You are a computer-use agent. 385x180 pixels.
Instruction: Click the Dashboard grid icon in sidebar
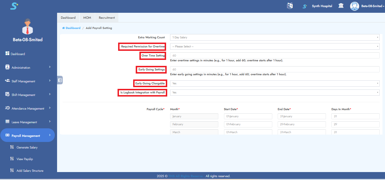7,54
